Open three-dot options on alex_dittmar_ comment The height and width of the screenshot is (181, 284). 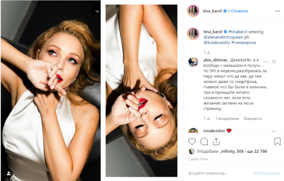(266, 62)
